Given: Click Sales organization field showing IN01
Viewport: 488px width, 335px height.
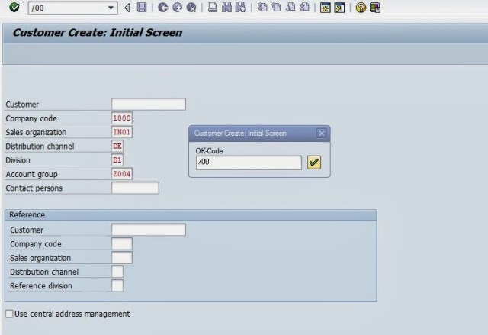Looking at the screenshot, I should [122, 132].
